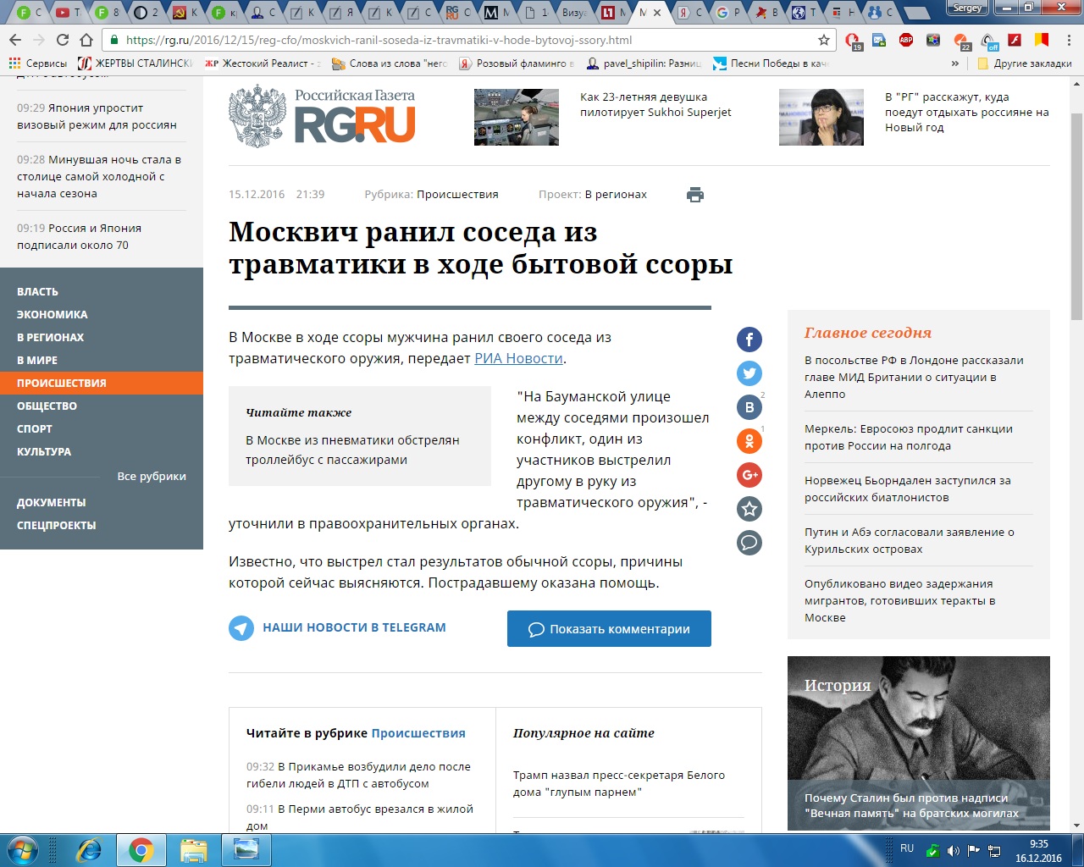
Task: Open comments via speech bubble icon
Action: pyautogui.click(x=749, y=543)
